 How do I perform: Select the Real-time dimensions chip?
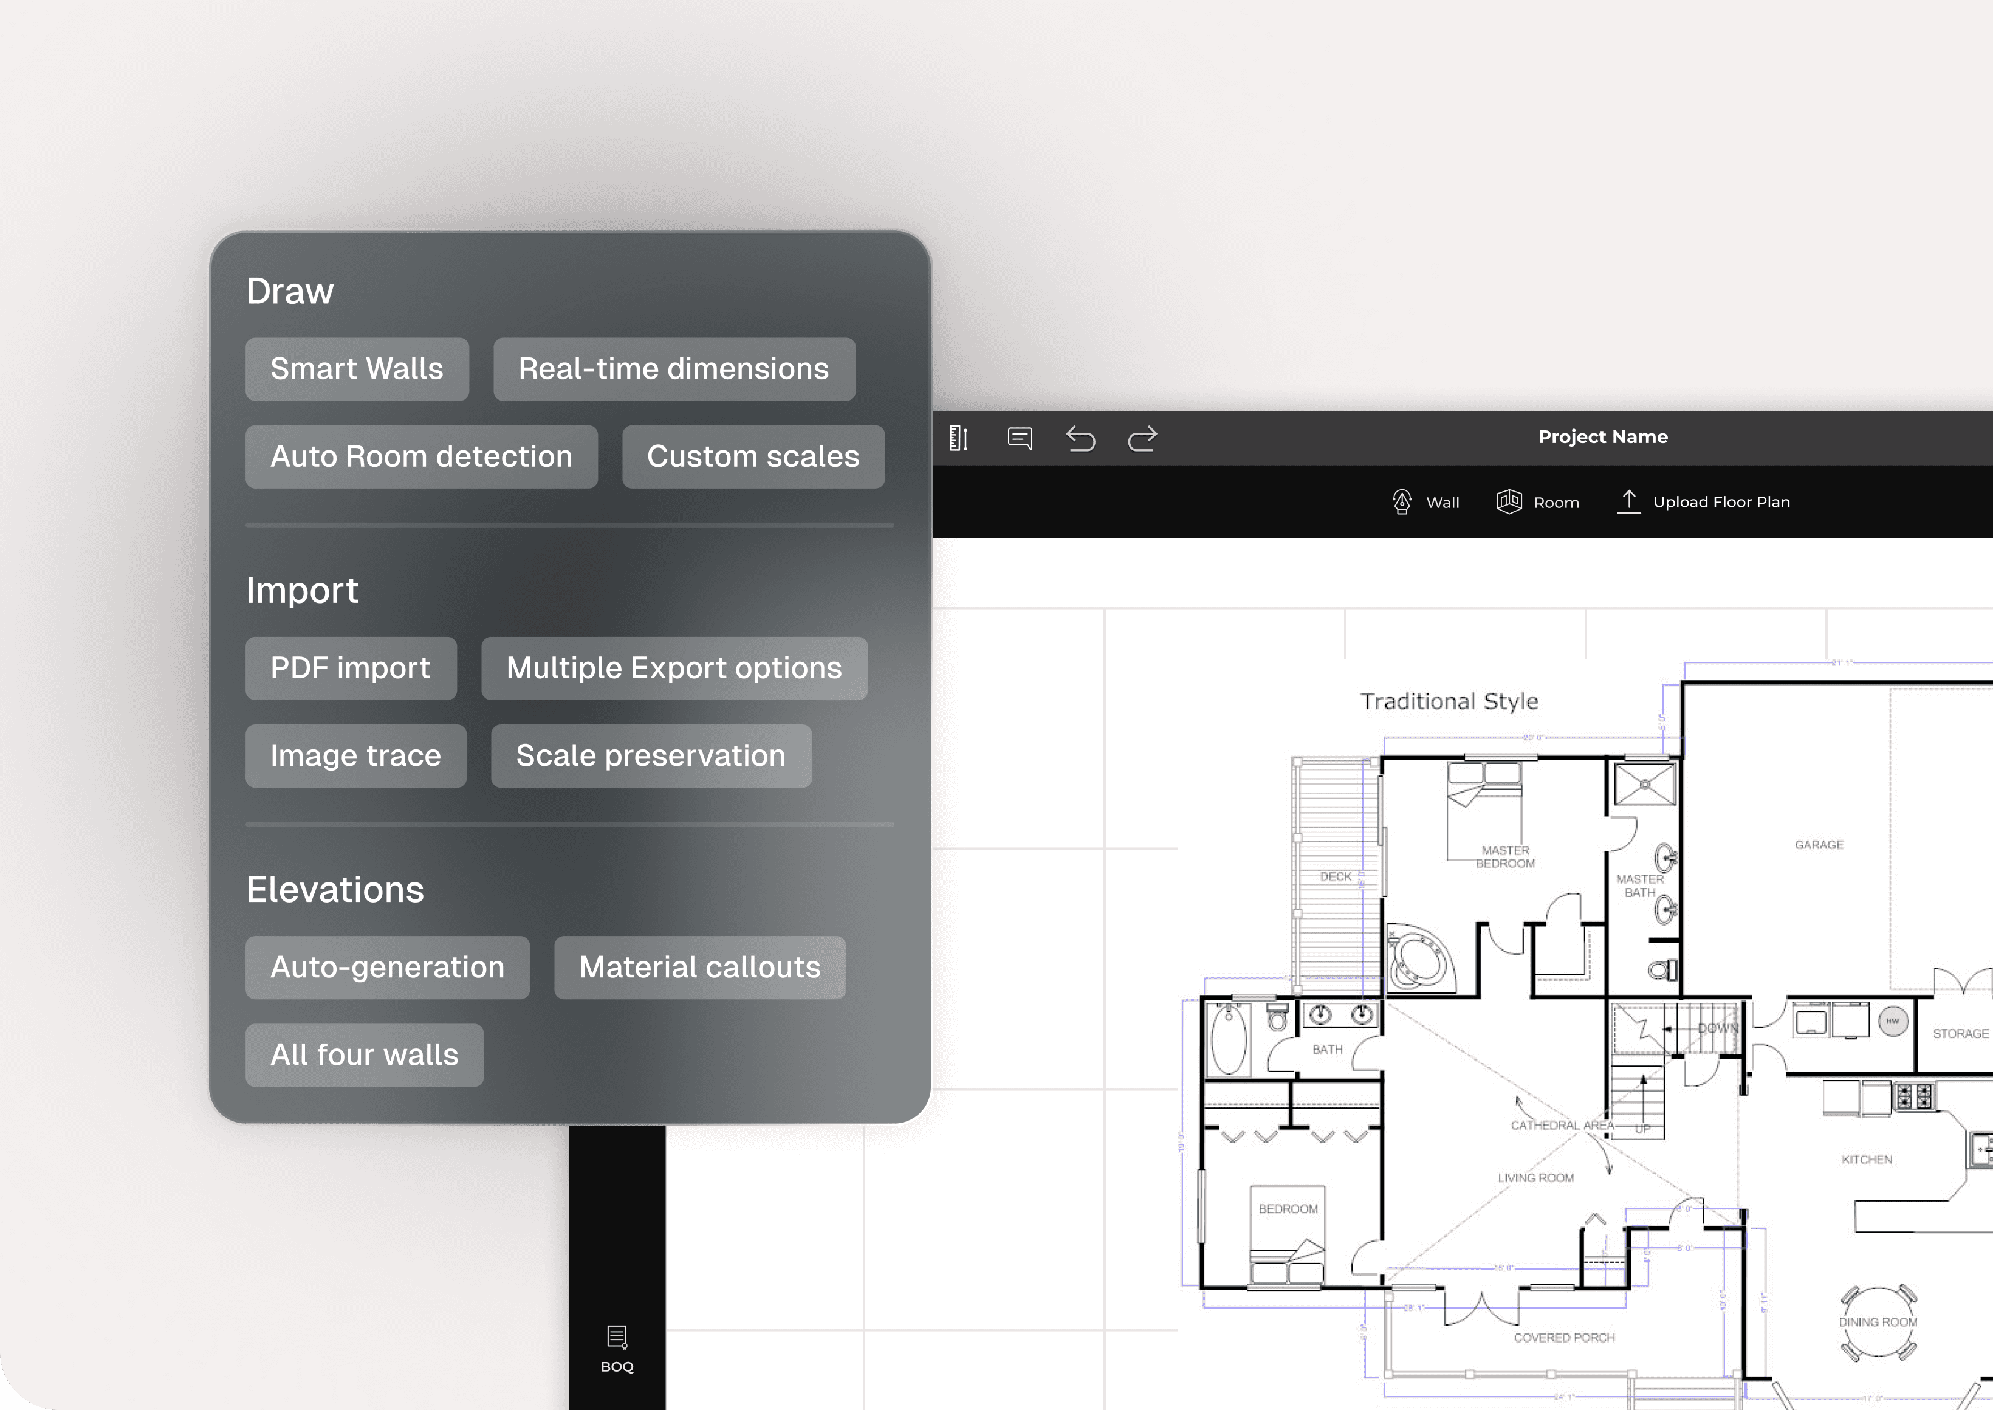(x=674, y=369)
